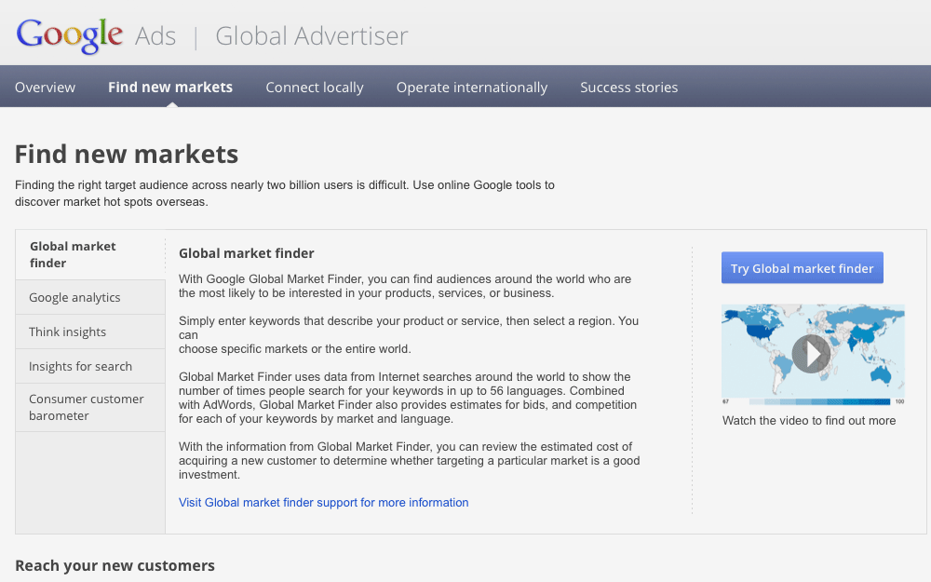Click the Global Advertiser header text
The height and width of the screenshot is (582, 931).
pos(311,35)
